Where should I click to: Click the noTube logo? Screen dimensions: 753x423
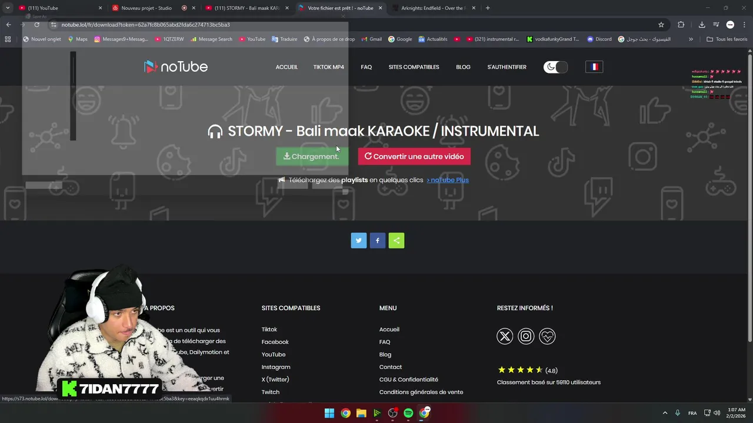click(176, 66)
